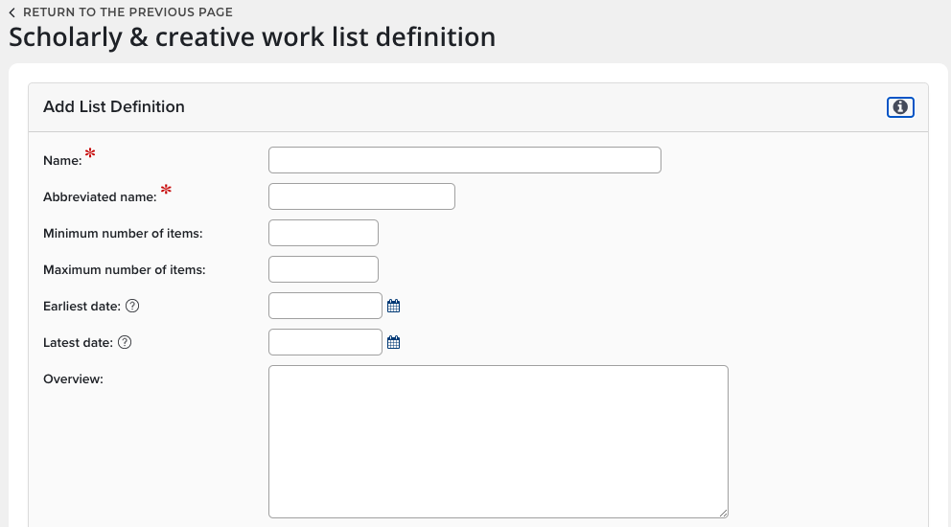
Task: Click the Overview label text
Action: pos(73,379)
